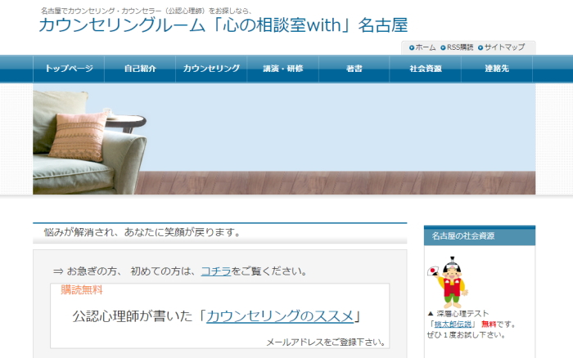Viewport: 573px width, 358px height.
Task: Click the Momotaro character image
Action: 448,282
